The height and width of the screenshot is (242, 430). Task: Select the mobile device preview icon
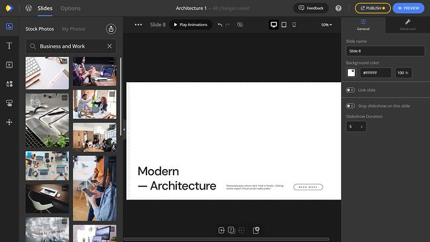[x=294, y=25]
